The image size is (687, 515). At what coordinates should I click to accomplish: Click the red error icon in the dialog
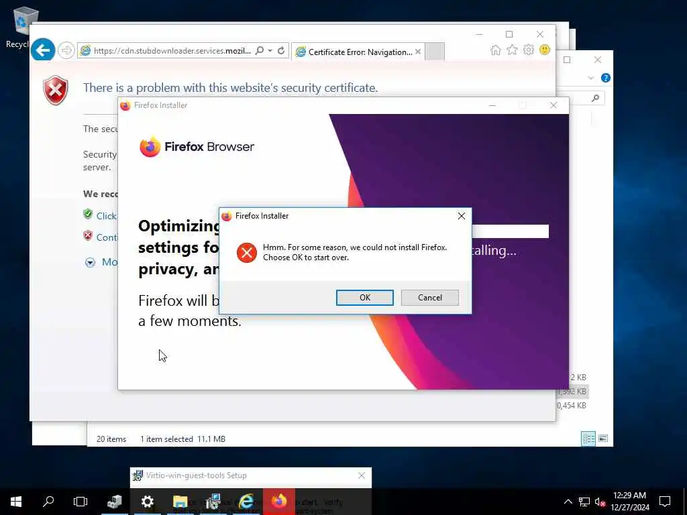[x=247, y=253]
